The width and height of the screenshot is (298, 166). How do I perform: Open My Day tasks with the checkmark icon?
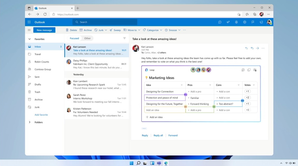[228, 22]
